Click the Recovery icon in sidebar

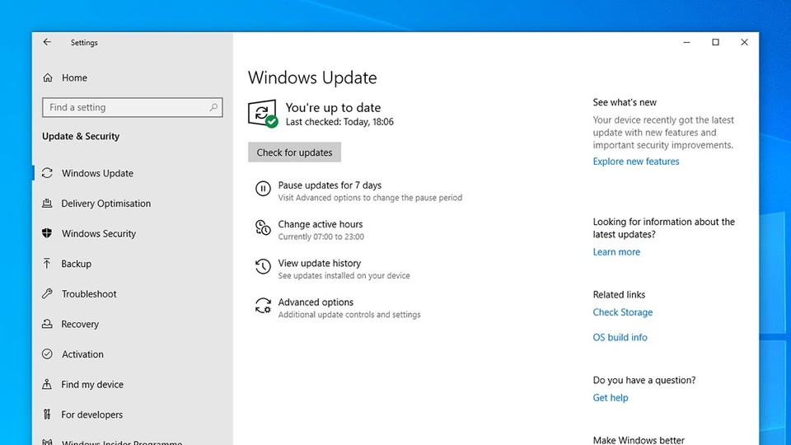point(48,324)
